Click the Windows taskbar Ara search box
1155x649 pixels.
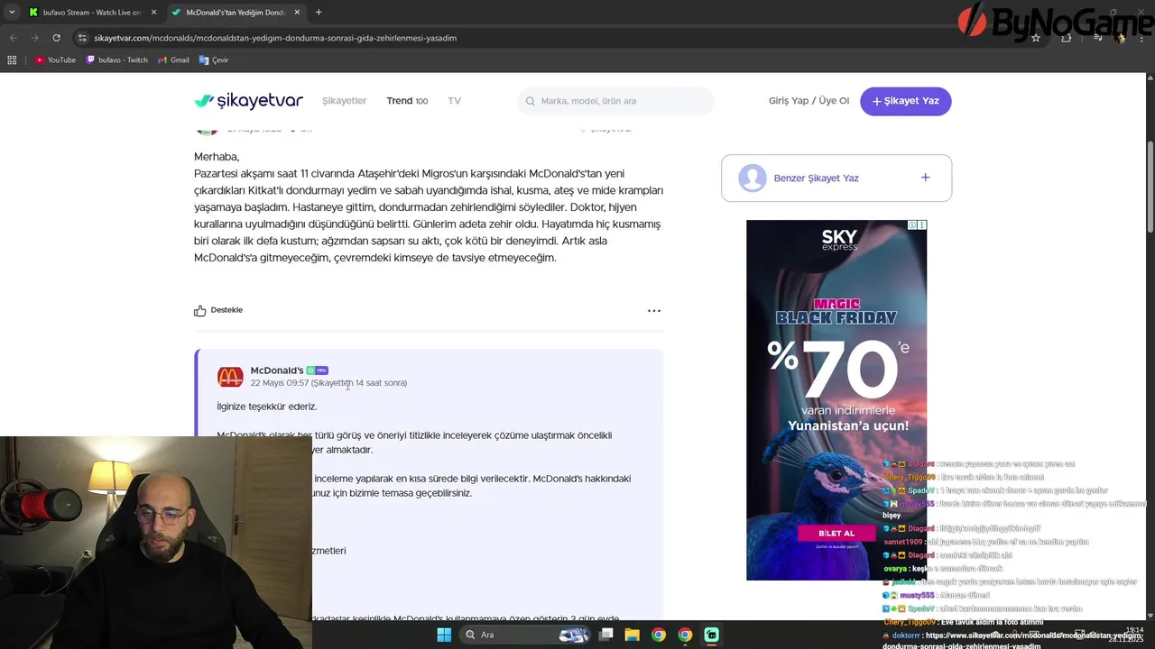tap(526, 635)
